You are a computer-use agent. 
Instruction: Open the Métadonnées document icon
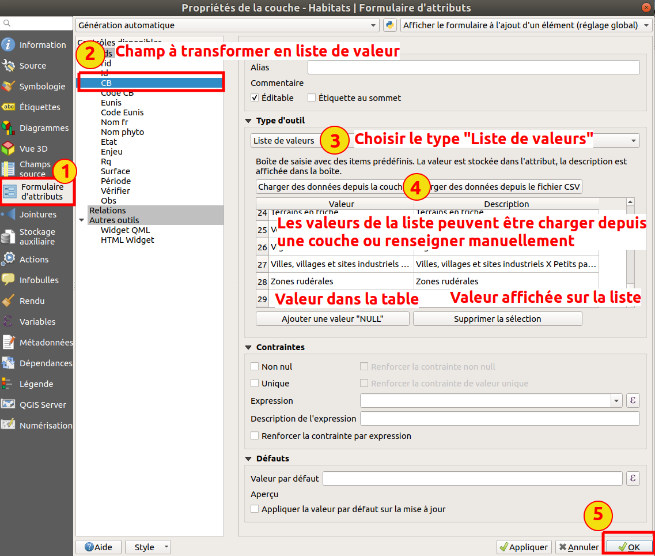click(8, 342)
